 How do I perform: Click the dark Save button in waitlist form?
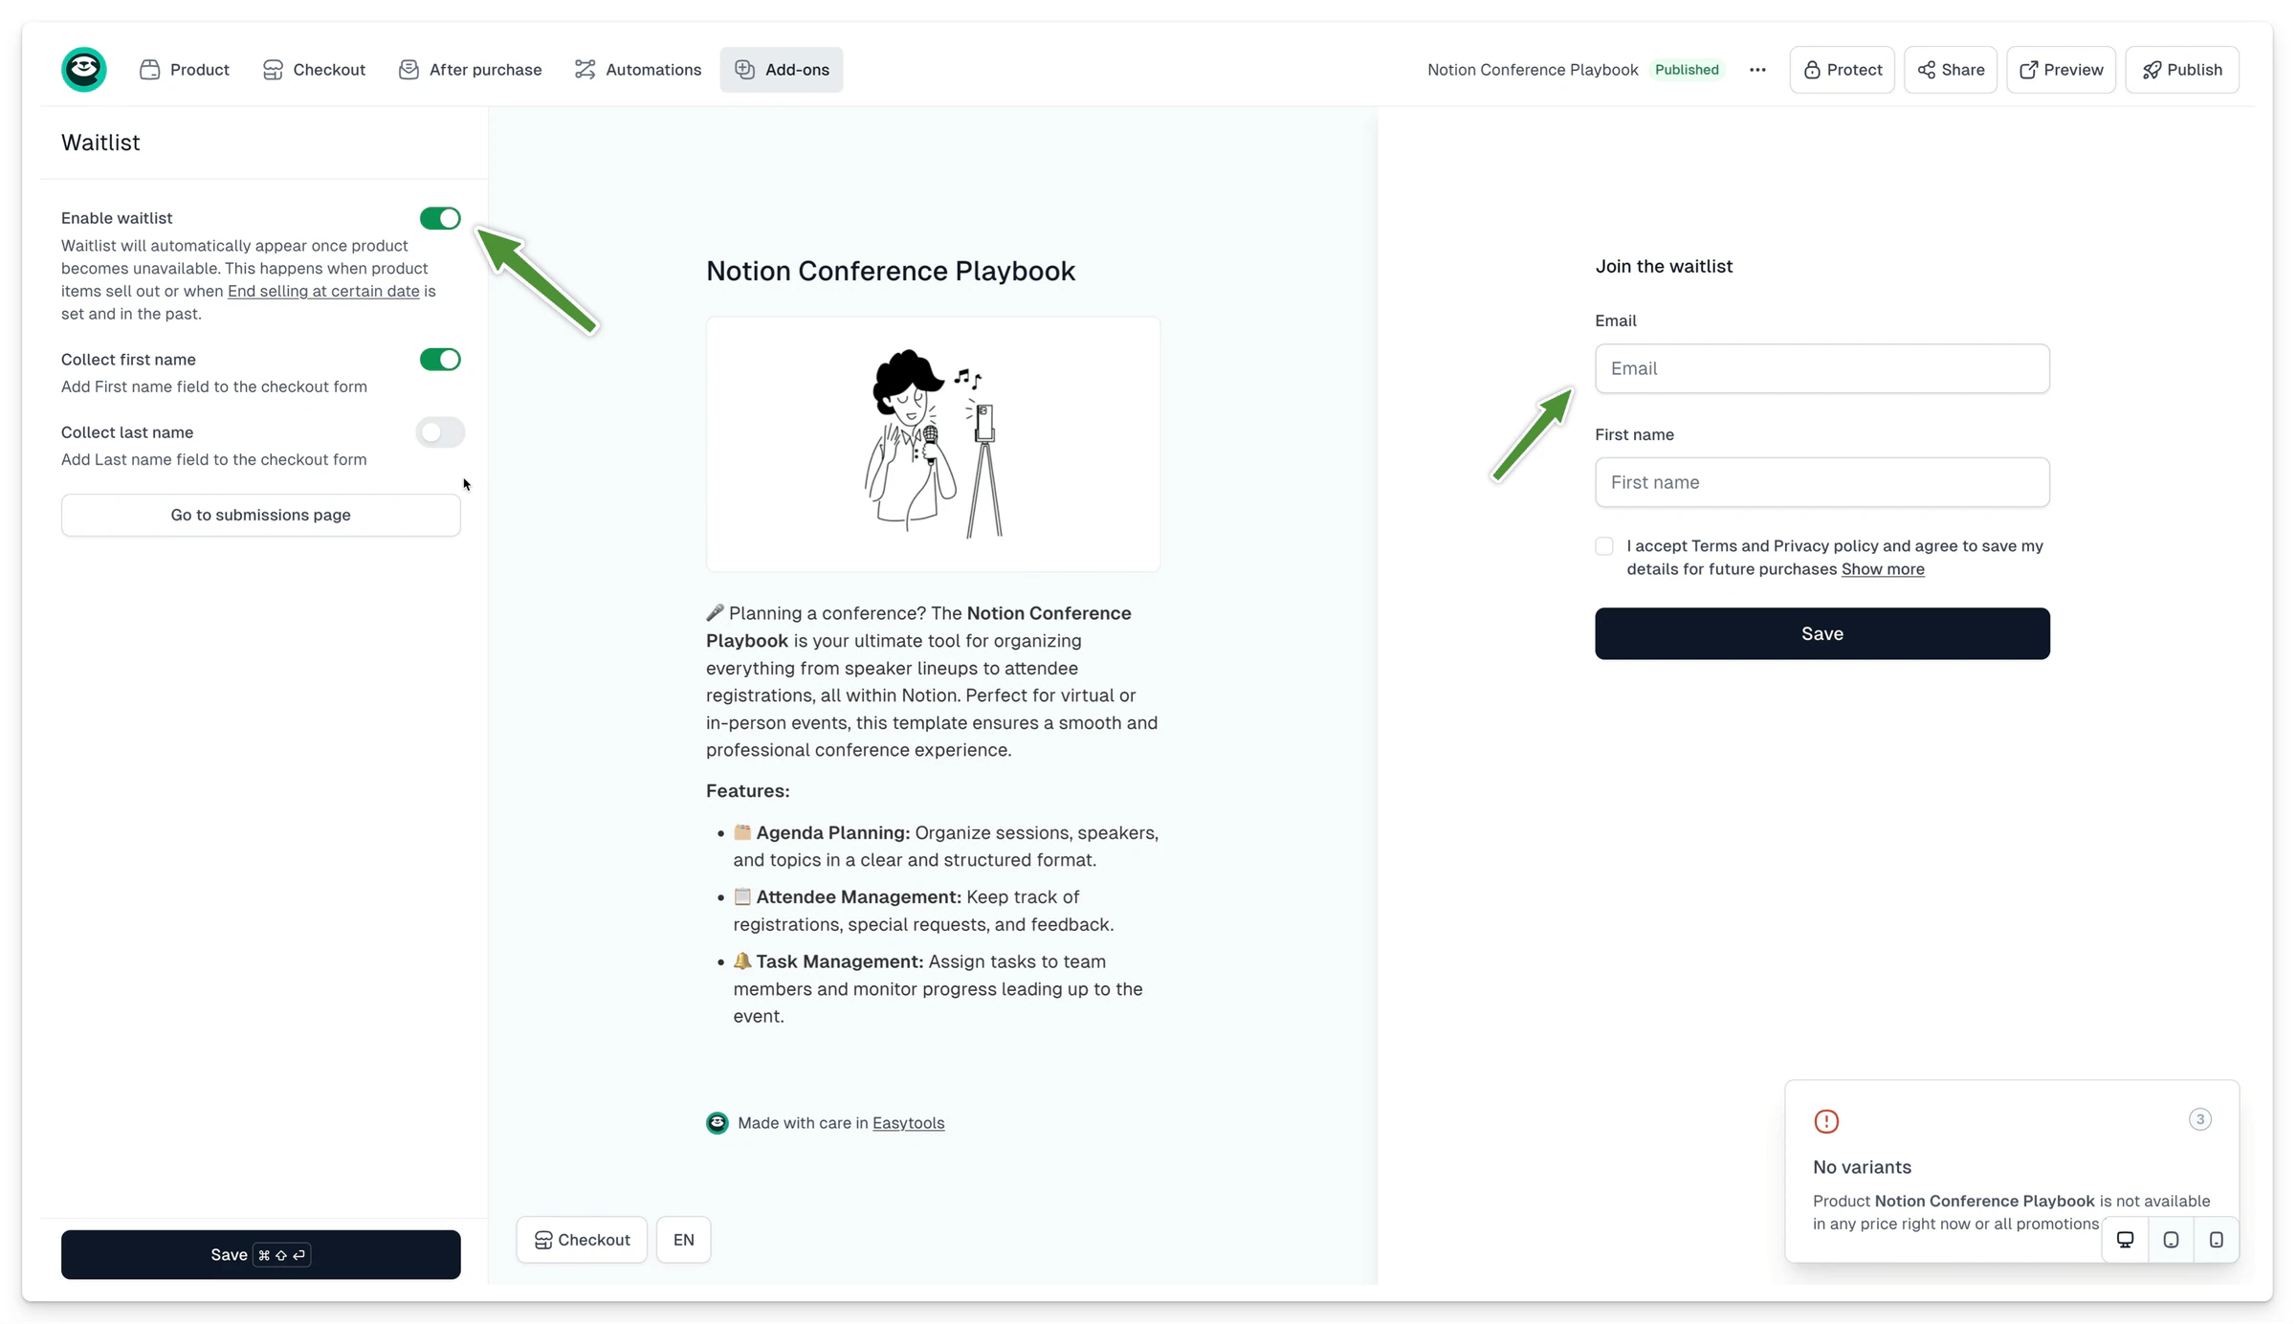pos(1822,633)
